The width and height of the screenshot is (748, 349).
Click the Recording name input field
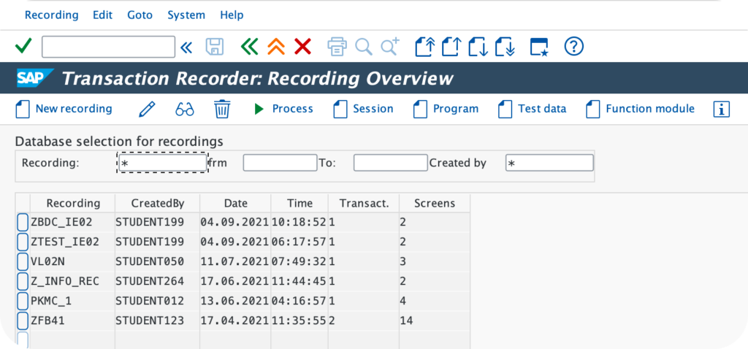pos(163,163)
